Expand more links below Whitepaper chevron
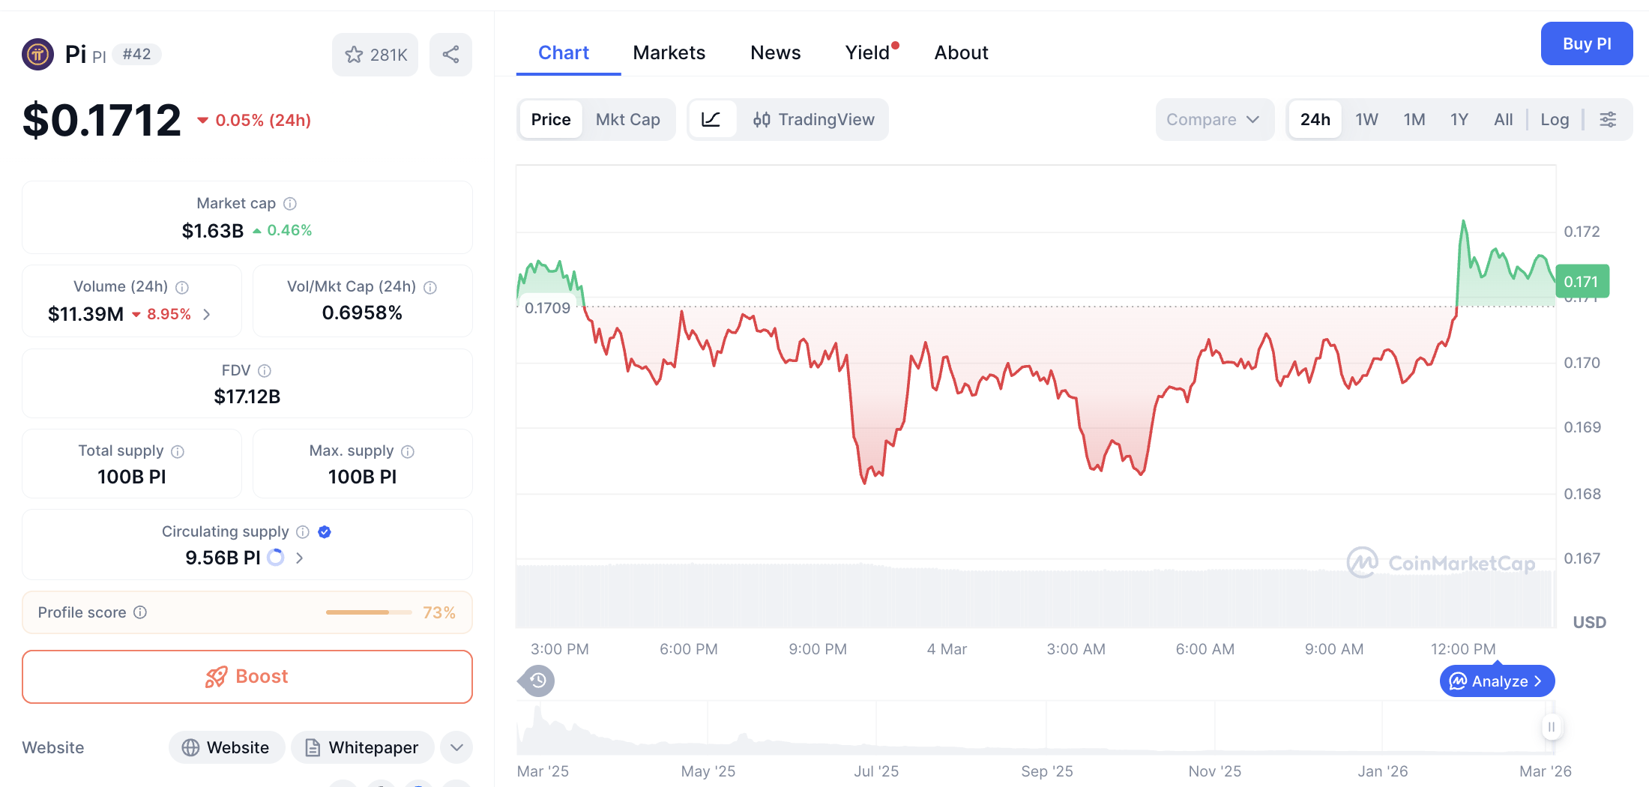The width and height of the screenshot is (1649, 787). [x=456, y=747]
